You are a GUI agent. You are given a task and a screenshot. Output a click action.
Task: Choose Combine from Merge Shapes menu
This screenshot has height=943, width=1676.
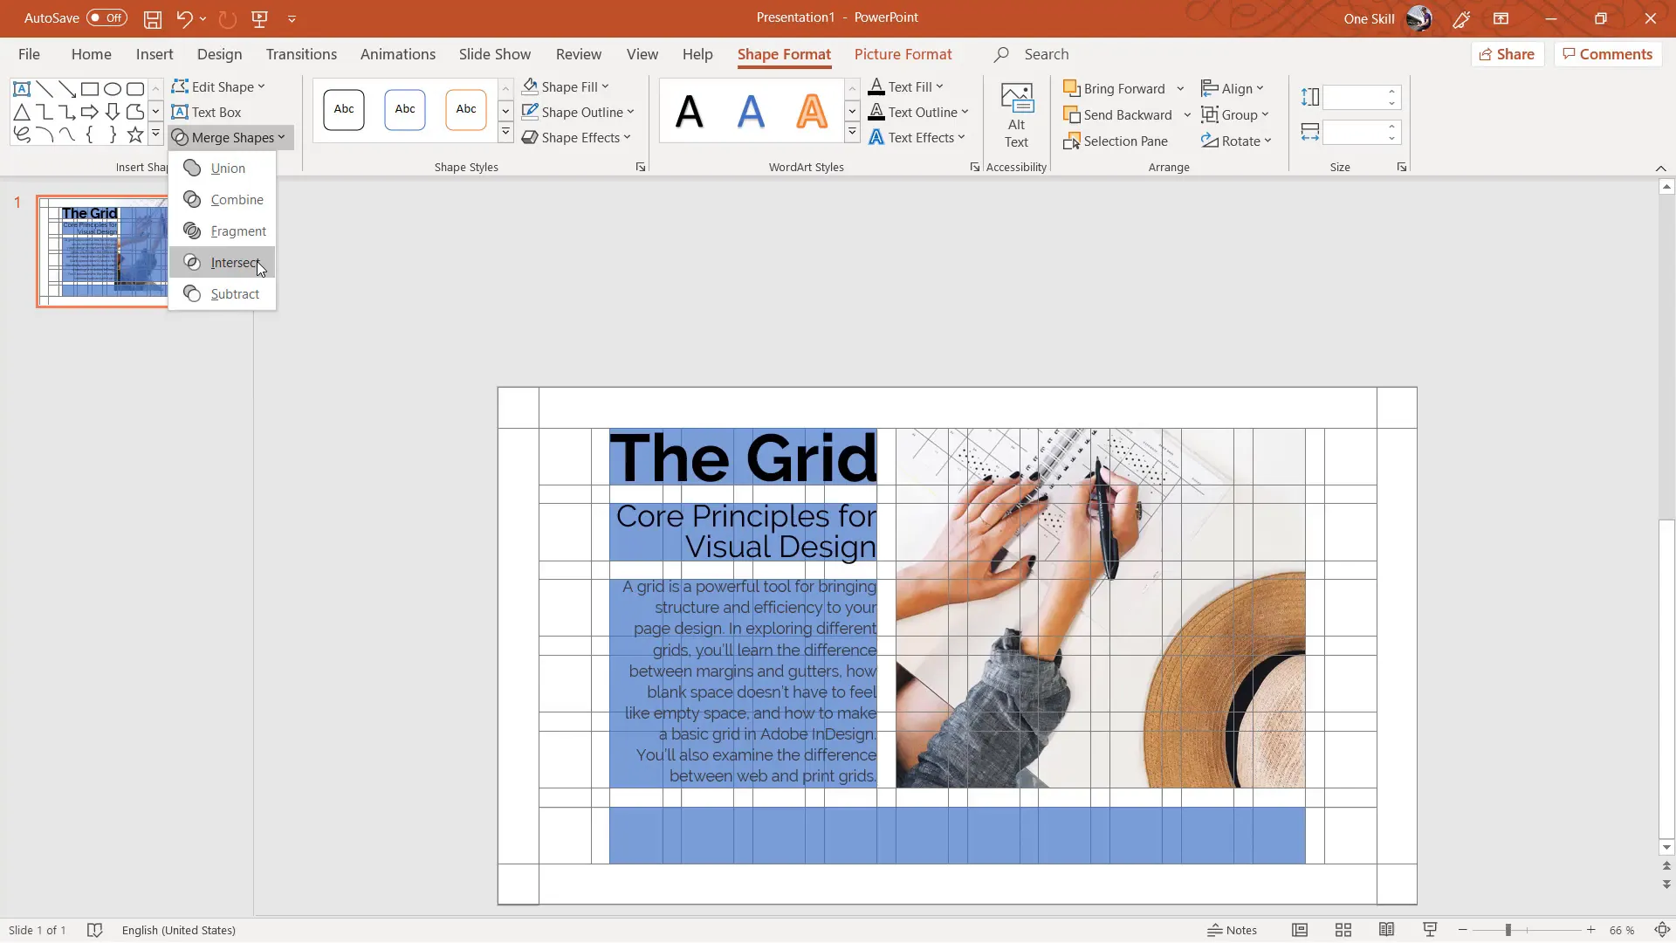pos(223,199)
